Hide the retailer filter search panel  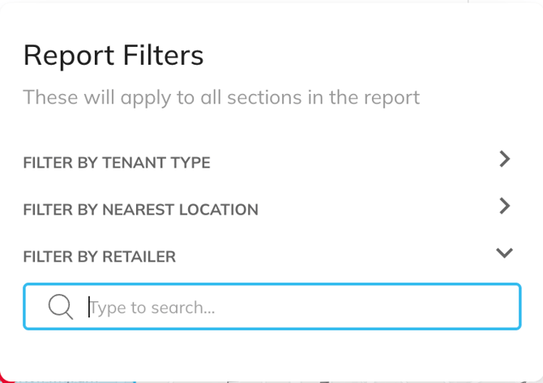(x=504, y=253)
